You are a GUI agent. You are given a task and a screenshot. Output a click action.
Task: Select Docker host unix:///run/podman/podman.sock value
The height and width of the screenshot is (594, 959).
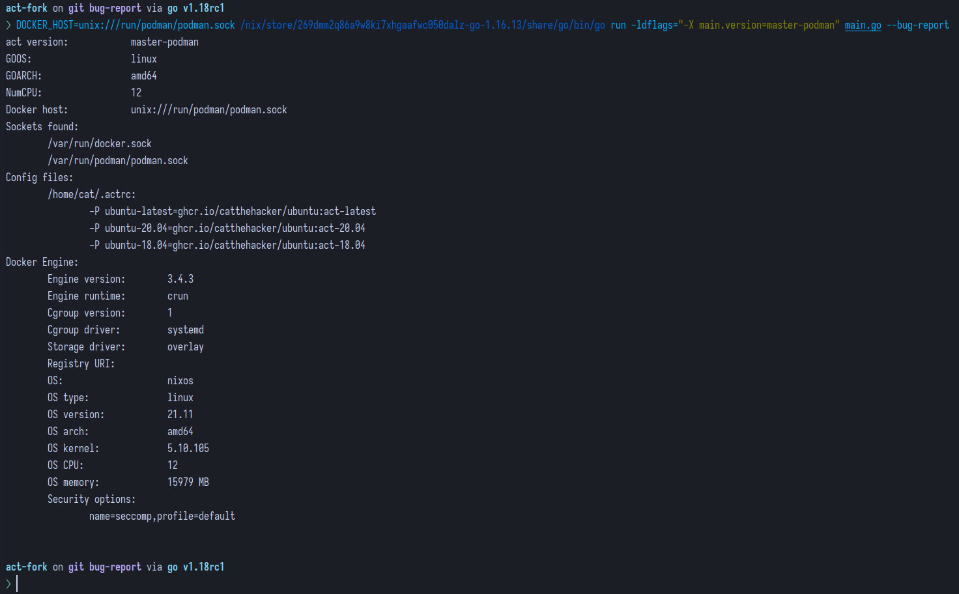[209, 110]
